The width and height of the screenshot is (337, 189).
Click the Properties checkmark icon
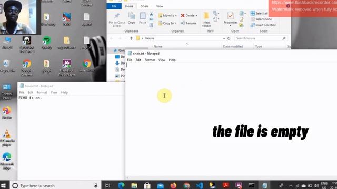(x=231, y=16)
